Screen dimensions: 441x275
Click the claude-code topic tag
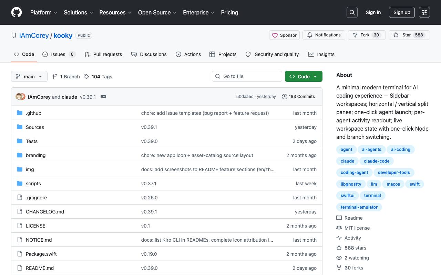[377, 161]
